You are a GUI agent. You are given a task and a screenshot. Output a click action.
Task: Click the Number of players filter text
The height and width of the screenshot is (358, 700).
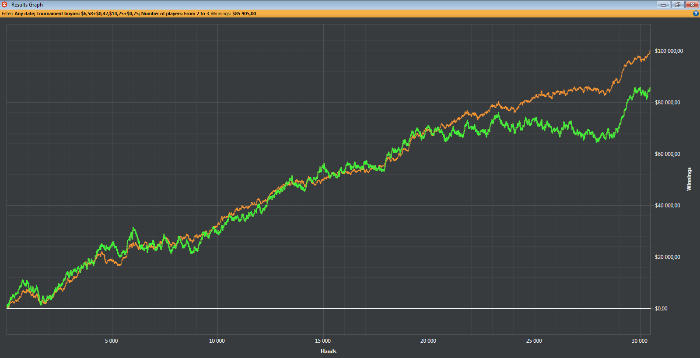point(175,14)
